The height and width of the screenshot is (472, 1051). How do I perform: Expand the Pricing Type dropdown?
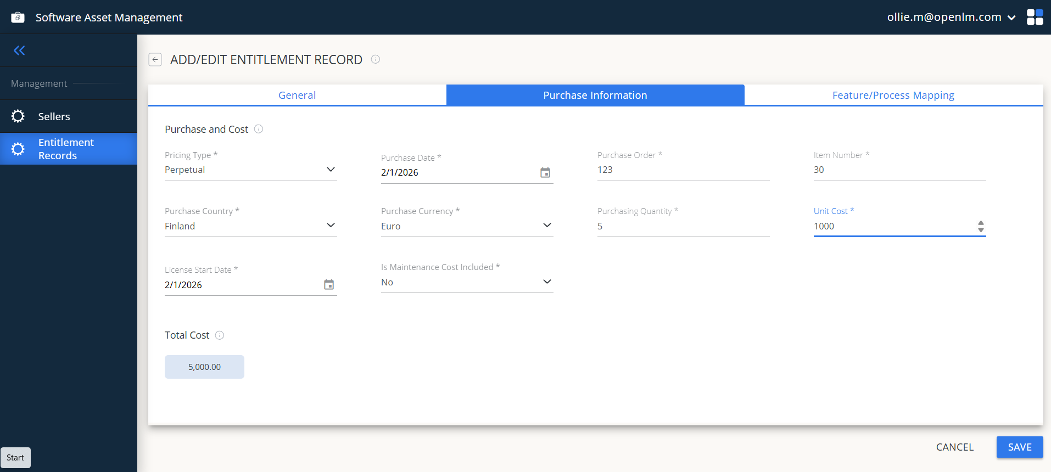(331, 170)
